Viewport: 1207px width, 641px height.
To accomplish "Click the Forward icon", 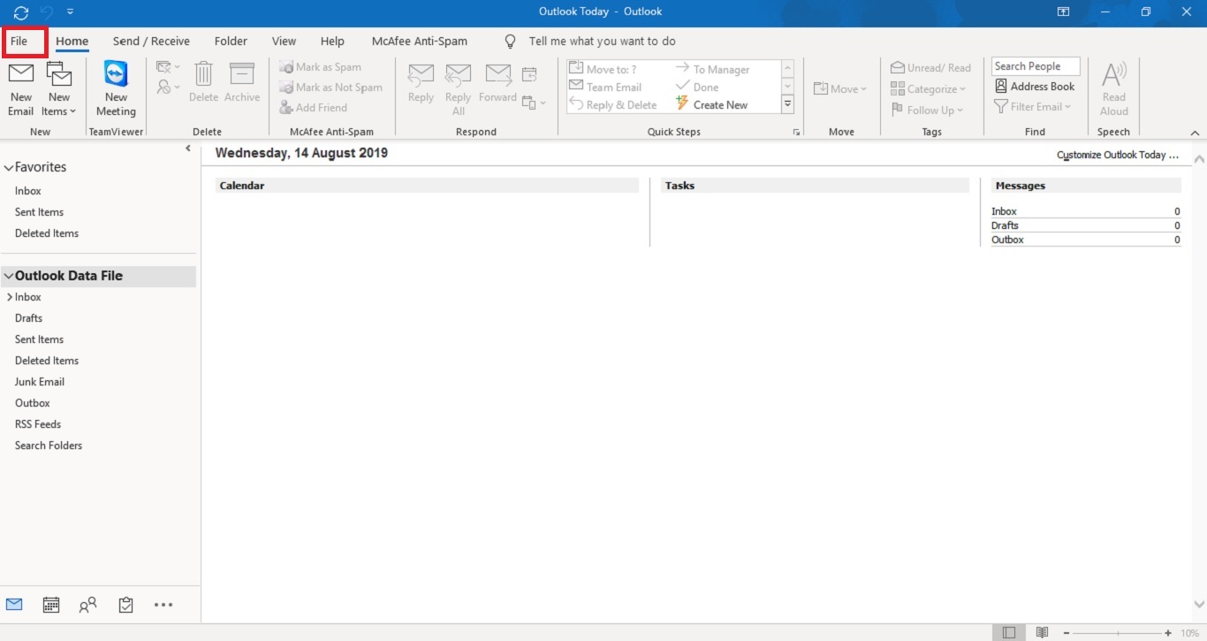I will pyautogui.click(x=497, y=75).
